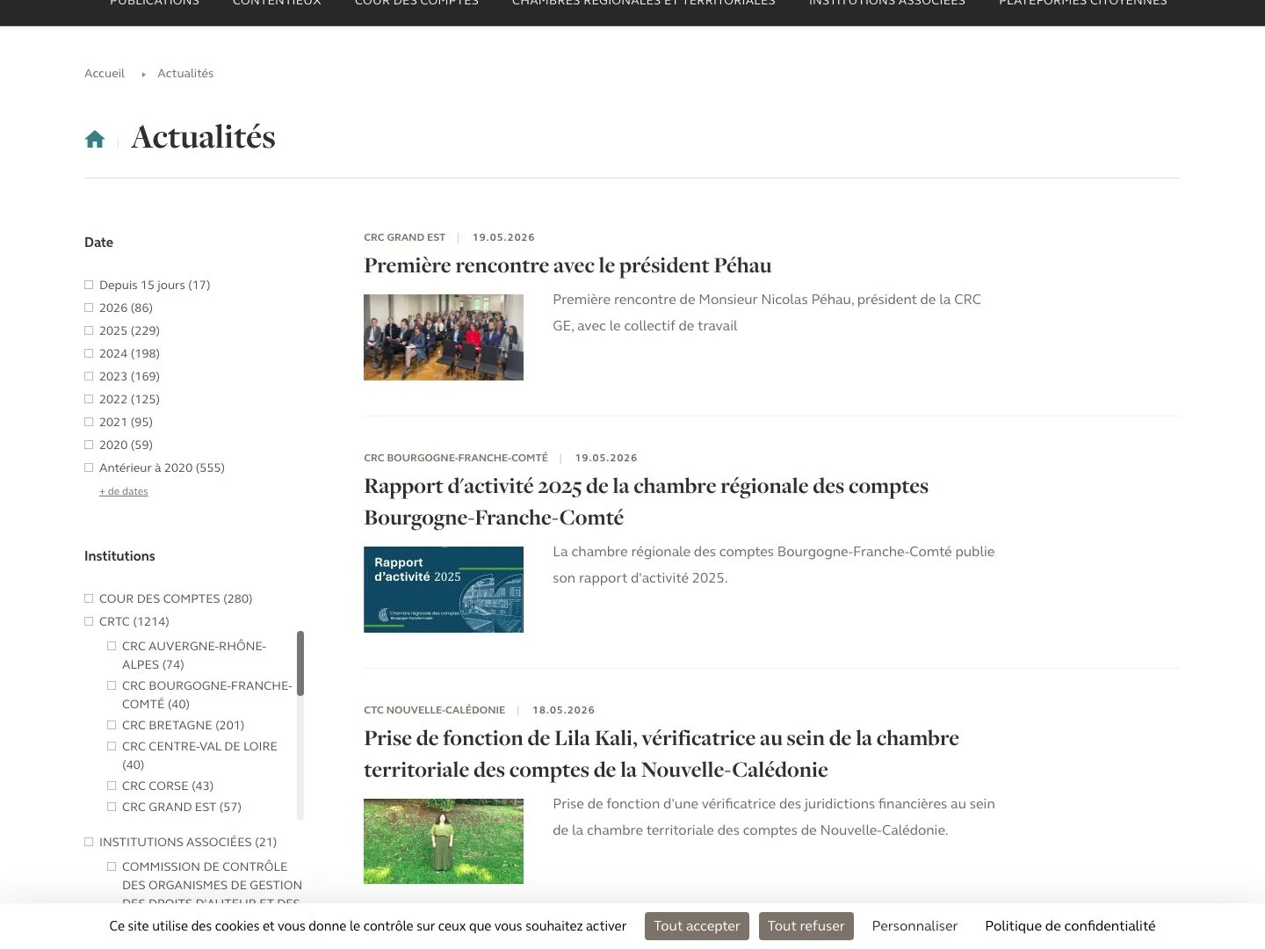Screen dimensions: 1265x949
Task: Filter by year 2026 (86) checkbox
Action: point(89,308)
